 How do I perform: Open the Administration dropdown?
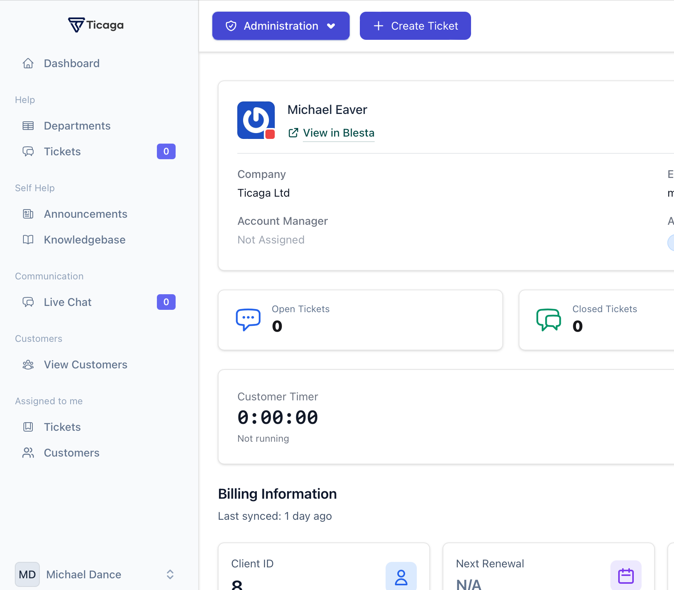pos(280,26)
